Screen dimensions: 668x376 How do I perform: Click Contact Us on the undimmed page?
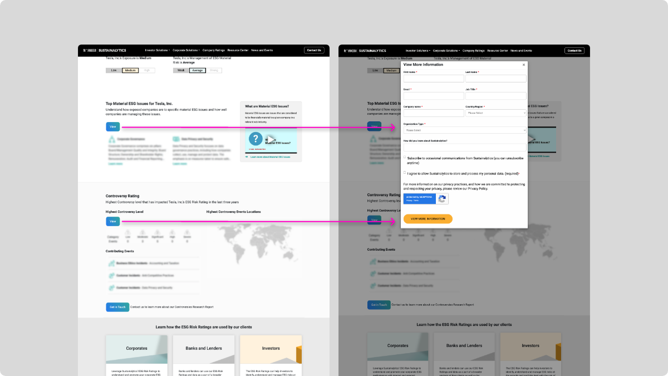point(314,50)
